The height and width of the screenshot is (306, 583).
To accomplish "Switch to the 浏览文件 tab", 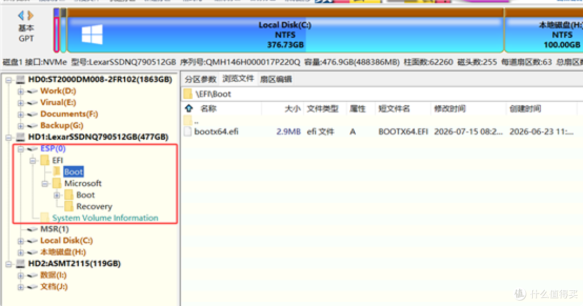I will 238,79.
